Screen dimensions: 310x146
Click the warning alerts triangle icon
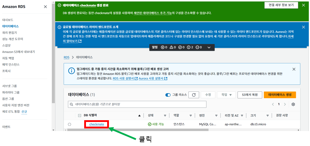tap(171, 47)
